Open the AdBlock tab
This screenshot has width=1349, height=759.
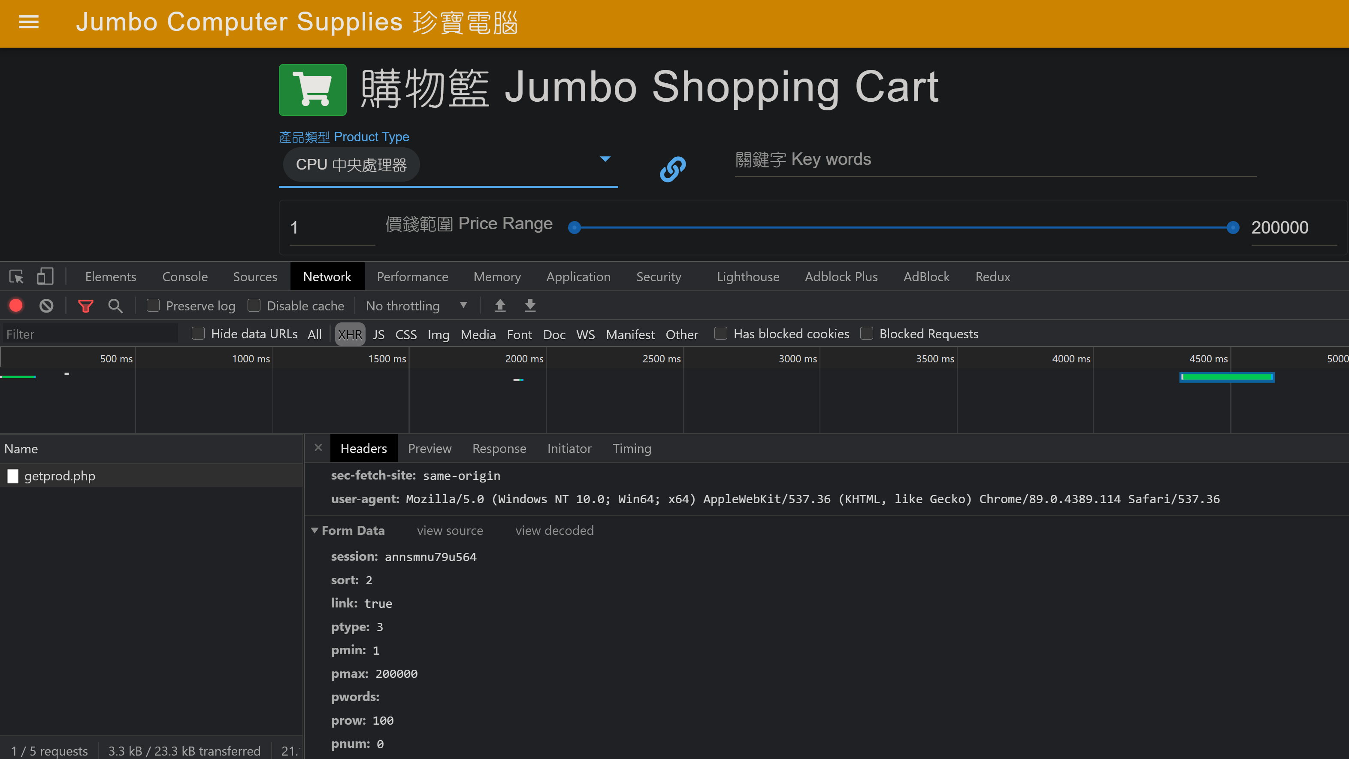tap(926, 276)
